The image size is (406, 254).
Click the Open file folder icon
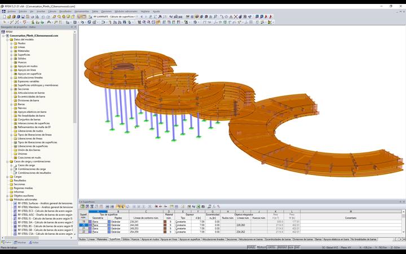pos(9,16)
